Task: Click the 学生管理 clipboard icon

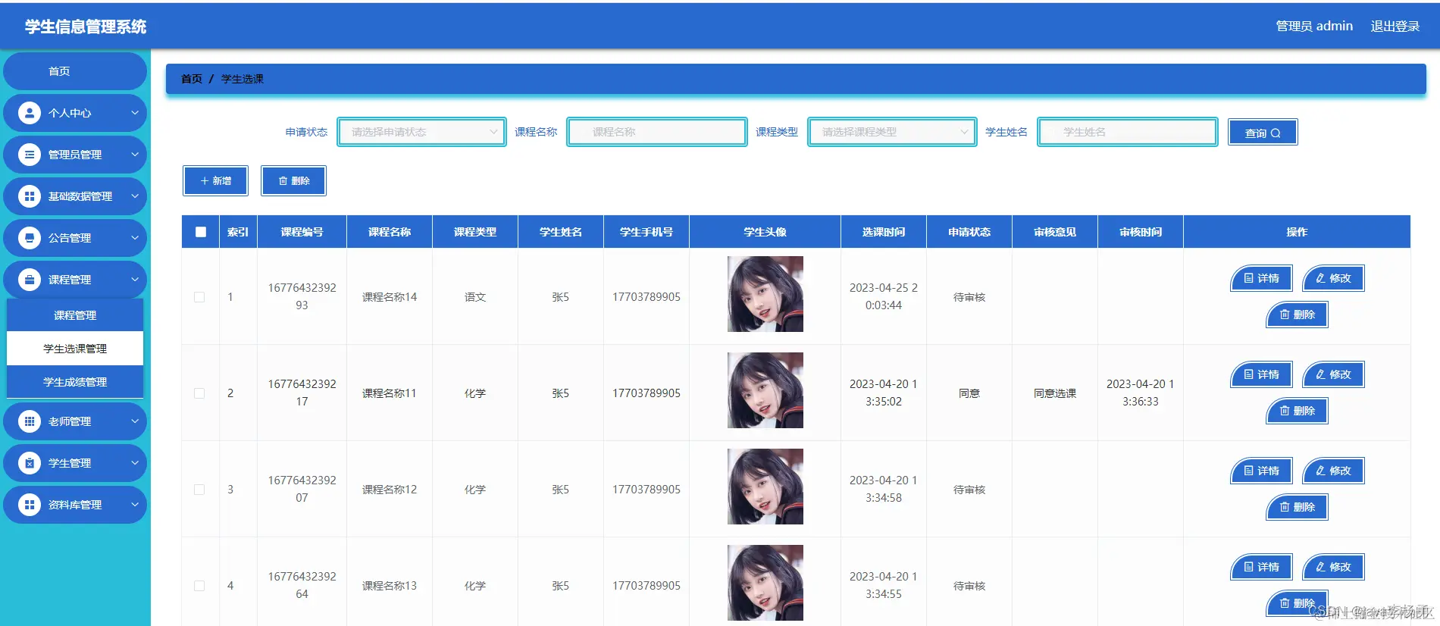Action: (x=30, y=463)
